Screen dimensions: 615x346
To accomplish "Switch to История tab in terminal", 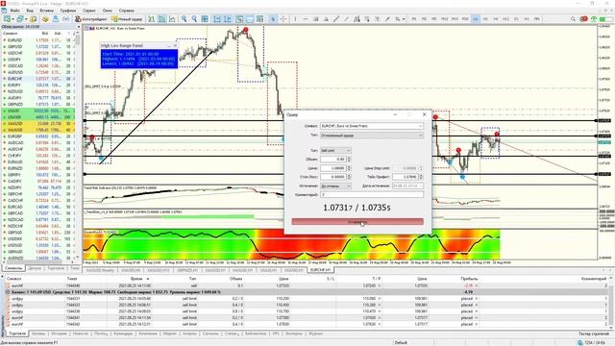I will point(60,334).
